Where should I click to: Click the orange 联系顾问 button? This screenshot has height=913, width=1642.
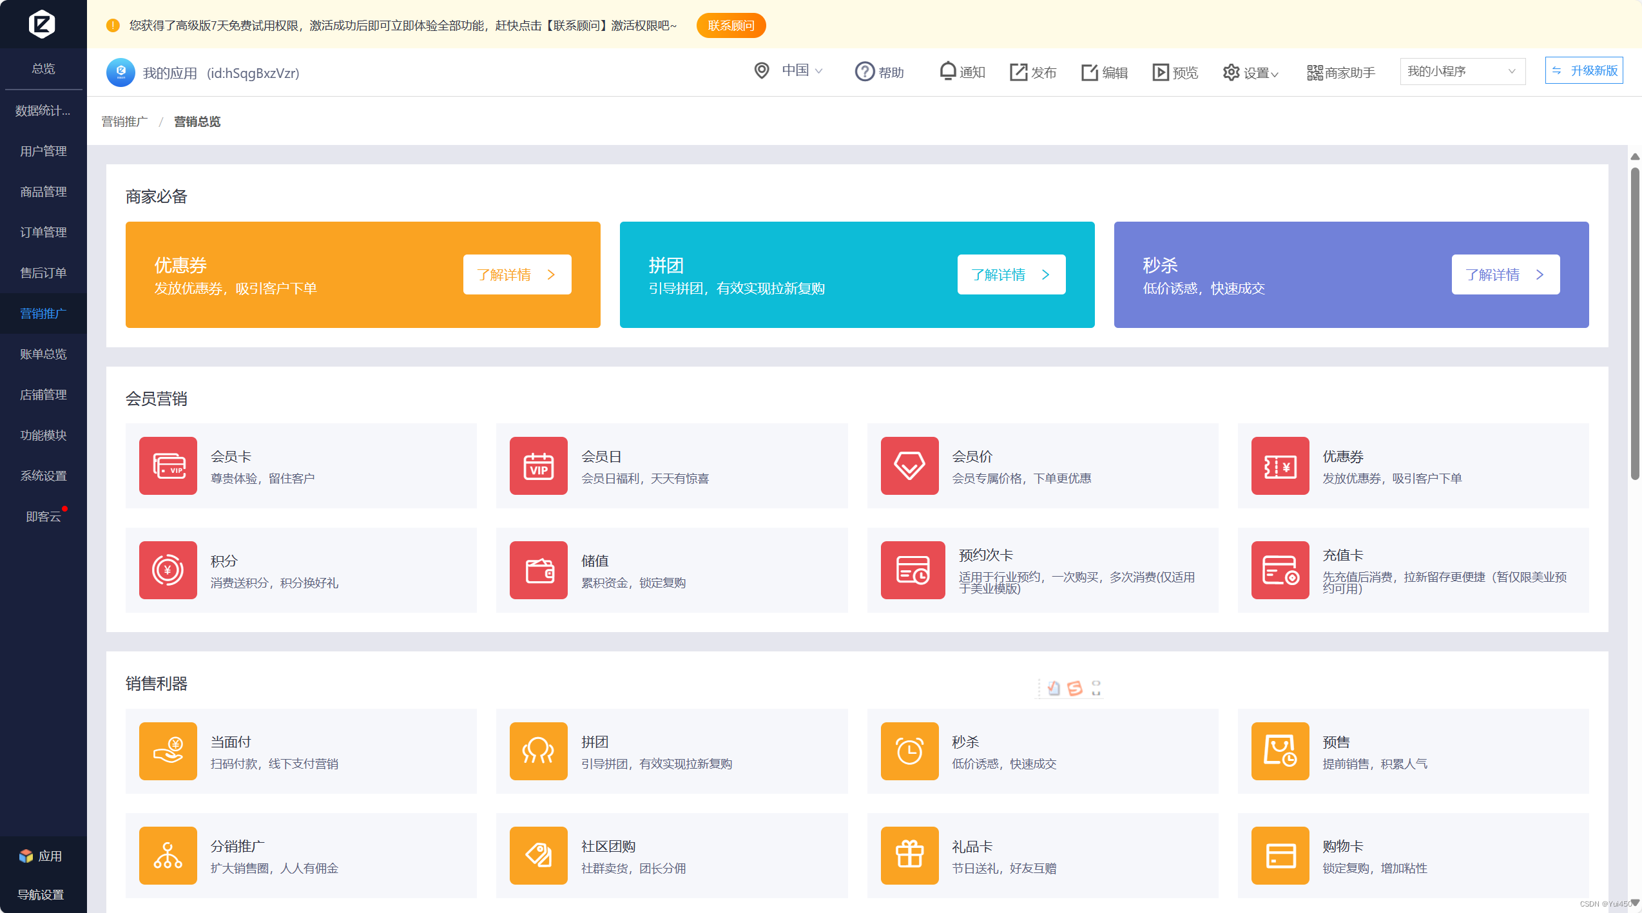click(x=731, y=26)
